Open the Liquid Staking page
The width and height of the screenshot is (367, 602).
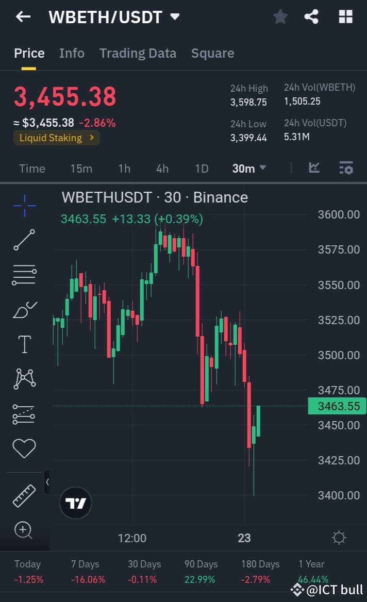pos(56,138)
